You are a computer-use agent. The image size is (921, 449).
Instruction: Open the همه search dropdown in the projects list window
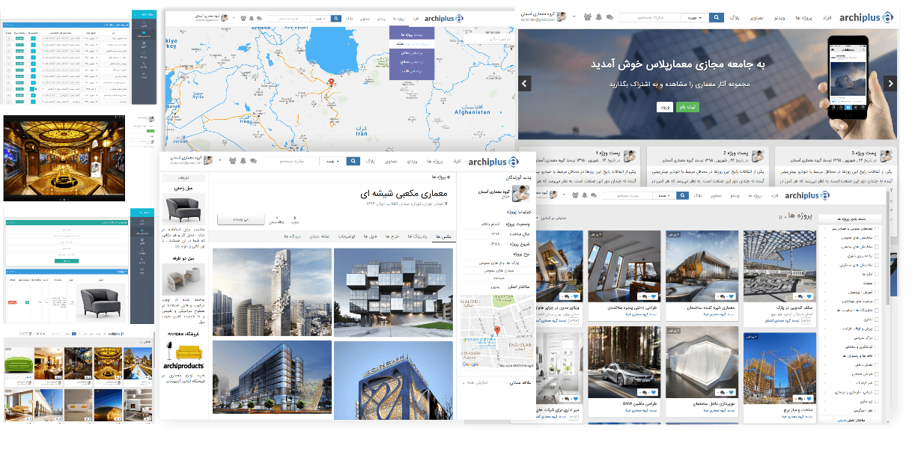point(666,195)
